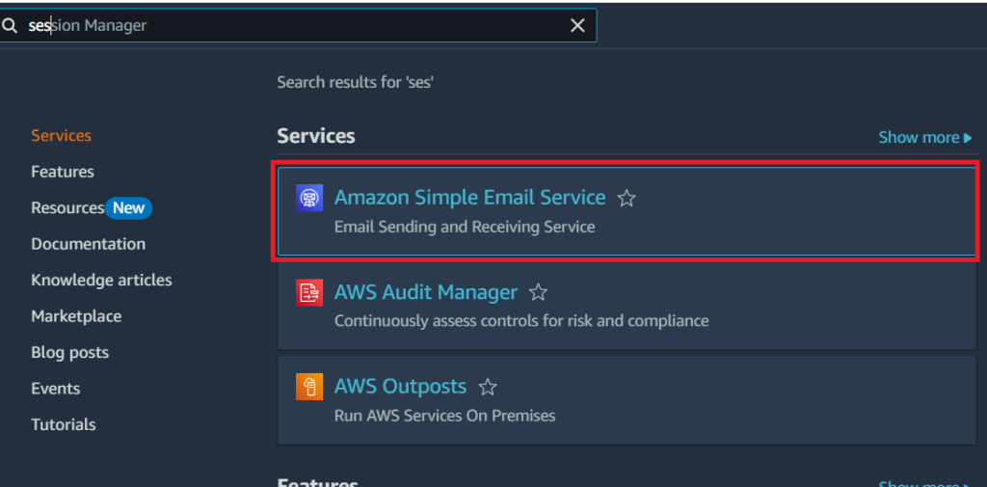Select Marketplace in the sidebar
Screen dimensions: 987x487
(x=76, y=316)
